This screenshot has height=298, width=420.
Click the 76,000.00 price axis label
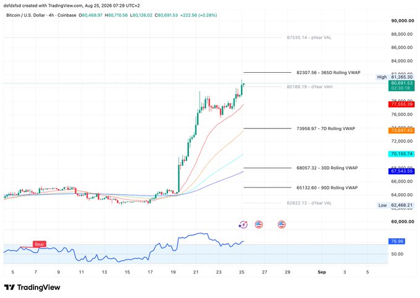point(402,114)
